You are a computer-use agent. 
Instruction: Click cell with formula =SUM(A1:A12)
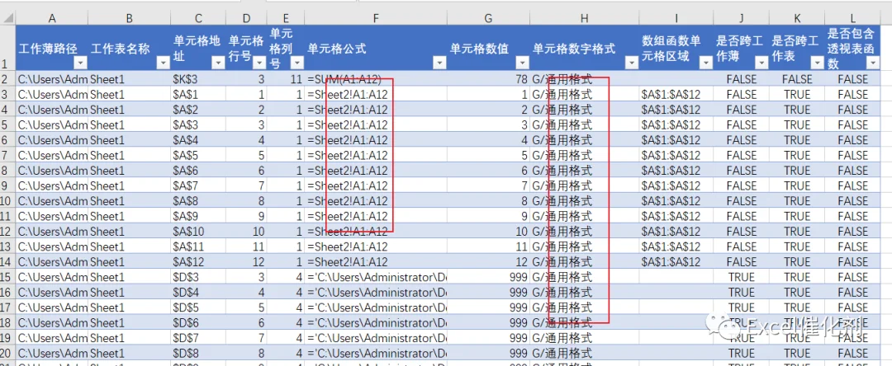point(376,79)
